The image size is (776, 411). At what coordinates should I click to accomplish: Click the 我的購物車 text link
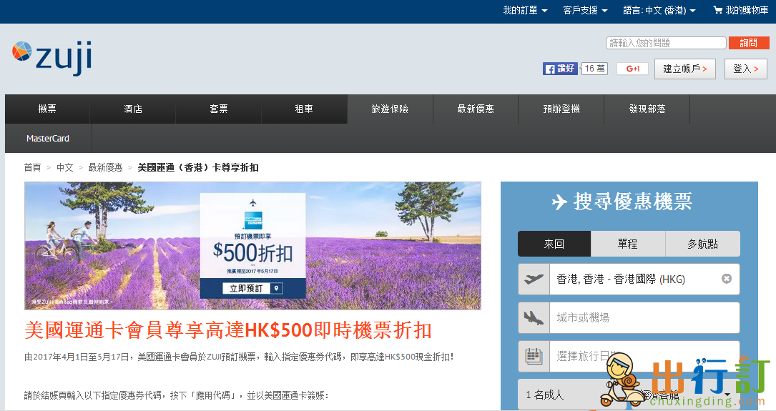pos(747,11)
